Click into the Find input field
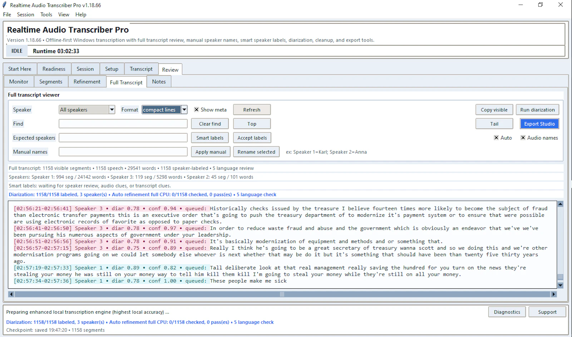The height and width of the screenshot is (337, 572). [x=123, y=124]
